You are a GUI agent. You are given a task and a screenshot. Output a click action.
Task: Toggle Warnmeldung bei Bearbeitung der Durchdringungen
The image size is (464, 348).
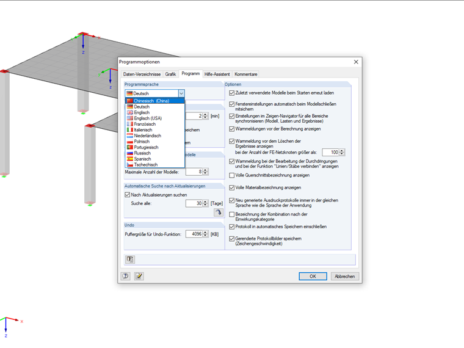click(232, 161)
